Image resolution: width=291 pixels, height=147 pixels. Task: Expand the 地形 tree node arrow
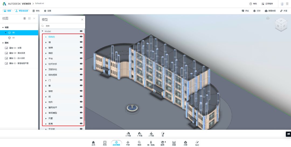point(46,102)
